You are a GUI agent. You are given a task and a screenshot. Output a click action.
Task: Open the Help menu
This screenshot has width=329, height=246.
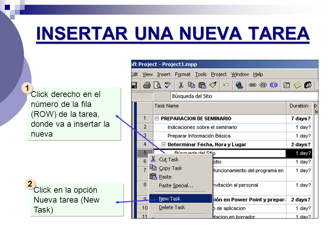tap(258, 74)
